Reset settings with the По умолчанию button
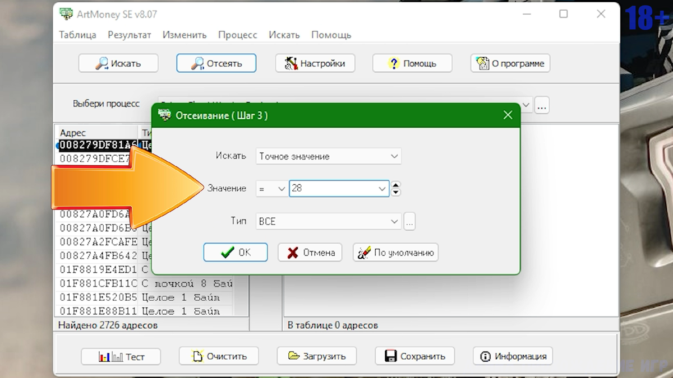 395,253
